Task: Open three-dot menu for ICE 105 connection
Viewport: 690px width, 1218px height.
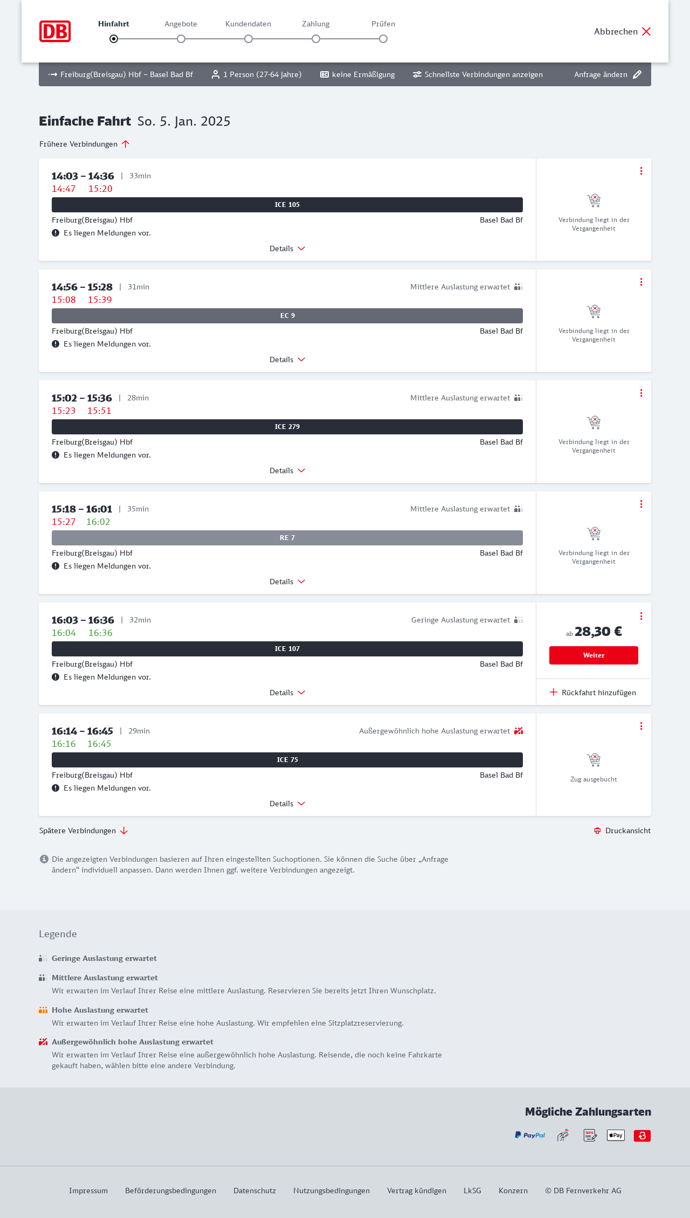Action: click(x=641, y=171)
